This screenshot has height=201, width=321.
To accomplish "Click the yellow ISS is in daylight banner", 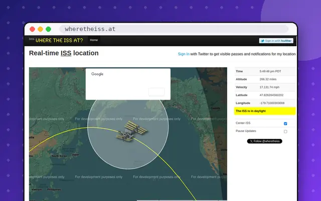I will coord(265,111).
